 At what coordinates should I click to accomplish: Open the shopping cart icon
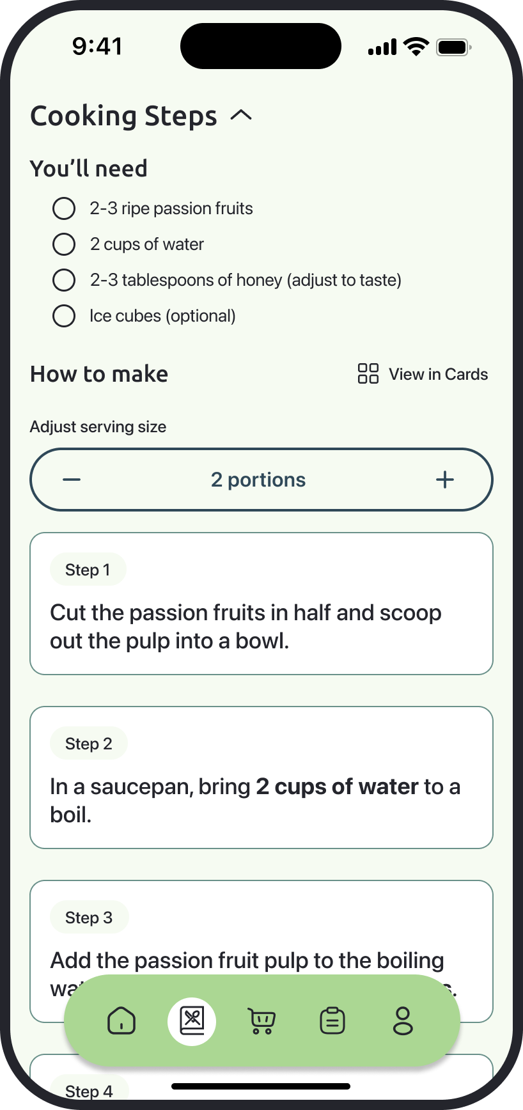(261, 1020)
